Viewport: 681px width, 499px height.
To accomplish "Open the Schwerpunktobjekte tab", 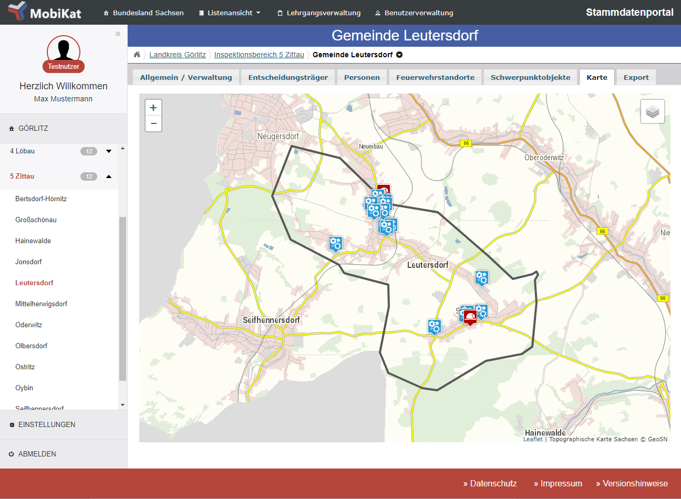I will coord(530,77).
